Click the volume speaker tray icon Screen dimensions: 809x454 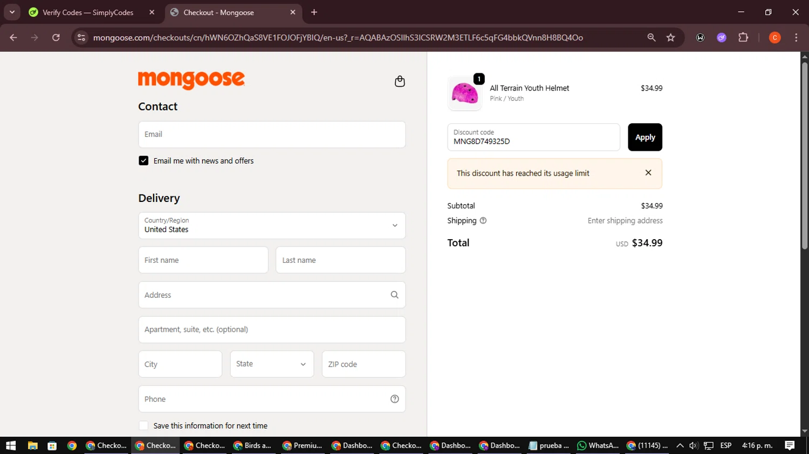694,445
